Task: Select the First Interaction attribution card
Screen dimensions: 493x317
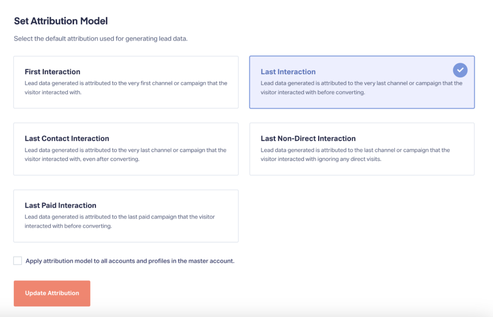Action: point(126,82)
